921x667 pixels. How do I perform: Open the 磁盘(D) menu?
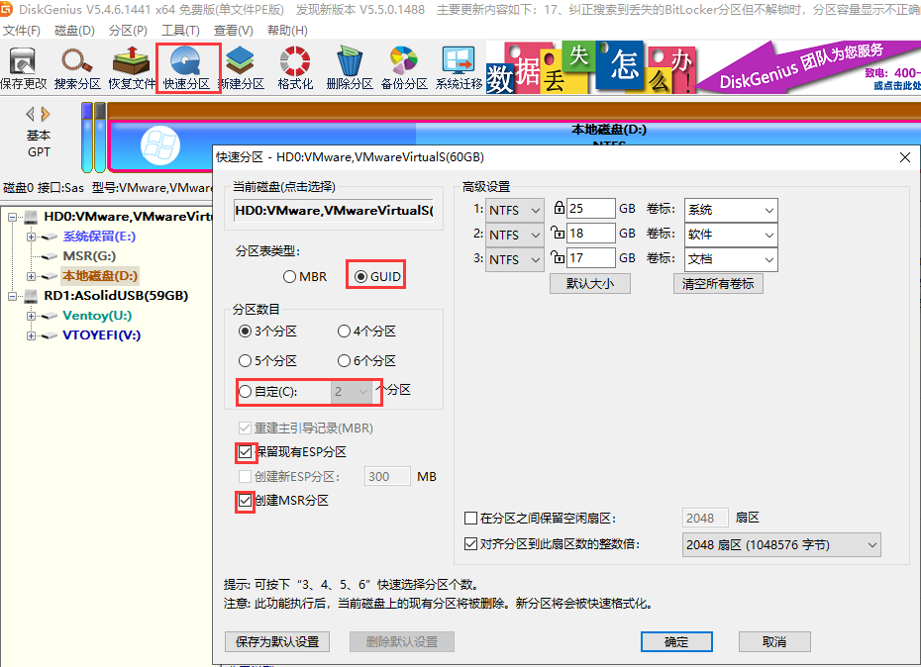click(x=74, y=31)
